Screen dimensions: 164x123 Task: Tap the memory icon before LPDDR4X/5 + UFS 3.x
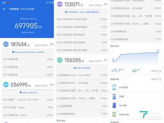pyautogui.click(x=66, y=12)
